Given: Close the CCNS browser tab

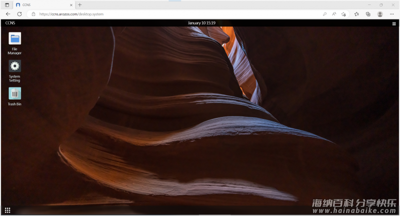Looking at the screenshot, I should pyautogui.click(x=71, y=5).
